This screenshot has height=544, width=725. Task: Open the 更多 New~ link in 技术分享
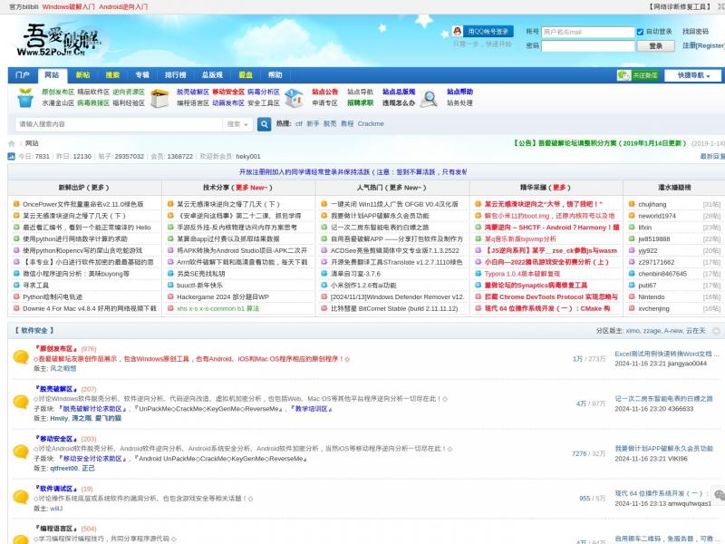coord(252,188)
